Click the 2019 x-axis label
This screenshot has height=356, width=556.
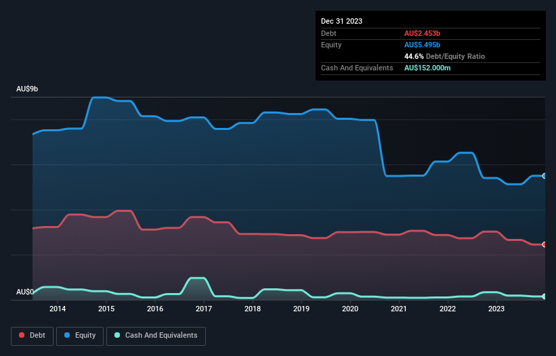(301, 309)
